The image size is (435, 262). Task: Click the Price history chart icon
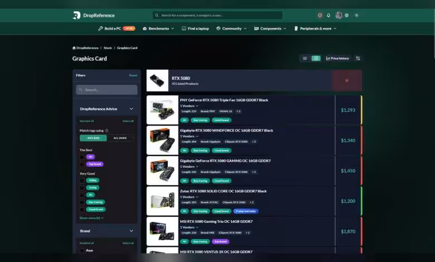(x=328, y=58)
